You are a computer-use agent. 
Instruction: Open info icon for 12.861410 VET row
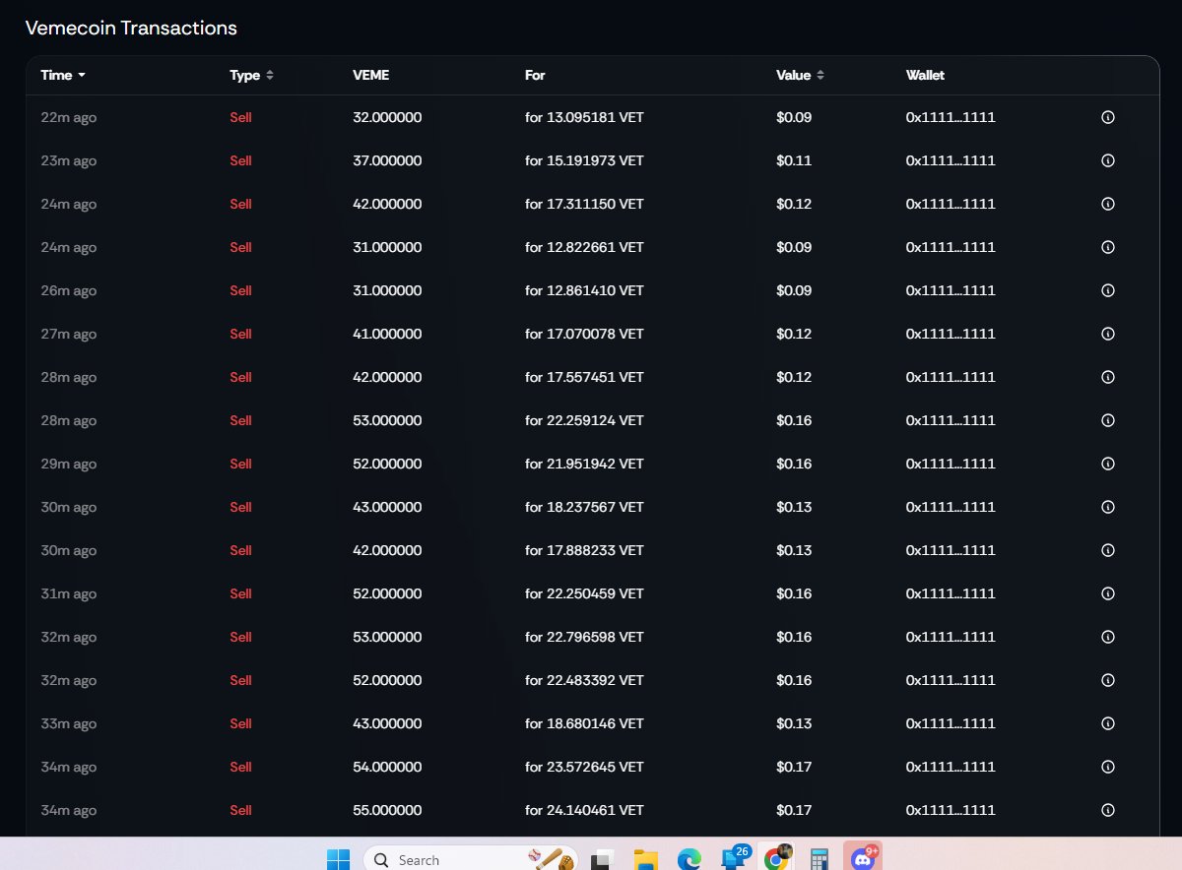[x=1107, y=291]
